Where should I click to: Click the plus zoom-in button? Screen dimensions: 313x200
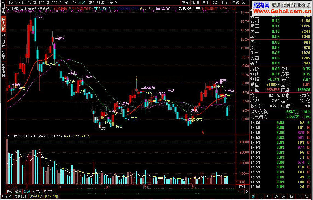click(x=238, y=191)
